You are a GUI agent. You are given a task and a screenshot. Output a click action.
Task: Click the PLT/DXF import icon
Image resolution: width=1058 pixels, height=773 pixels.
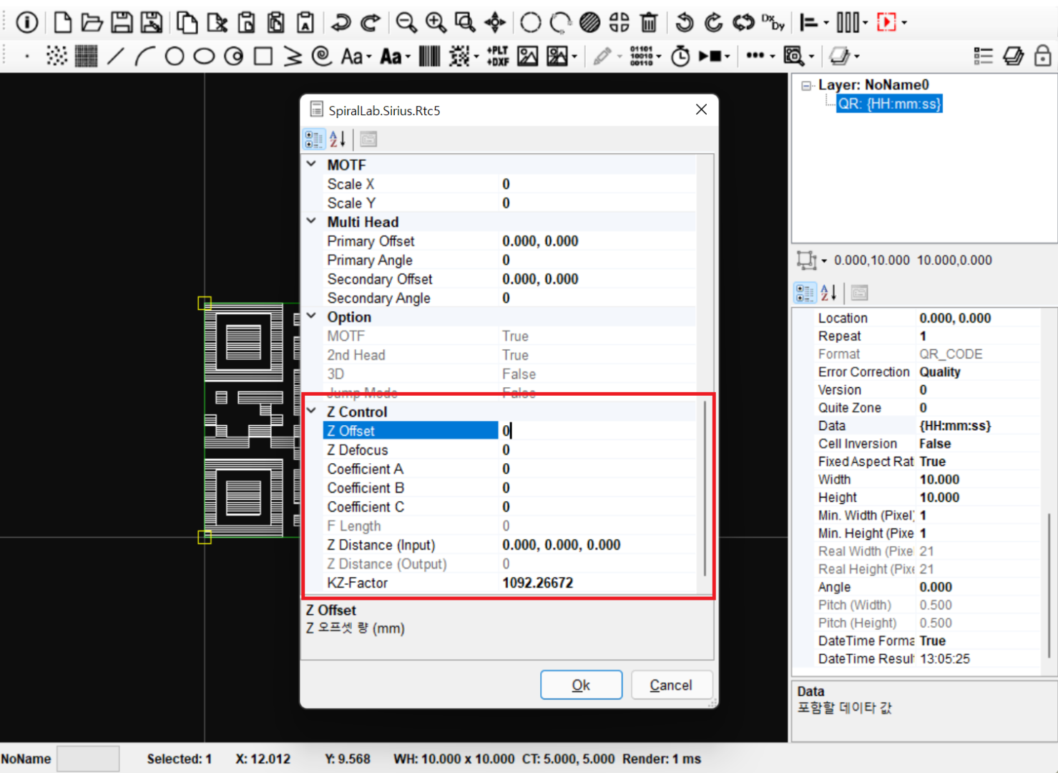(x=497, y=56)
